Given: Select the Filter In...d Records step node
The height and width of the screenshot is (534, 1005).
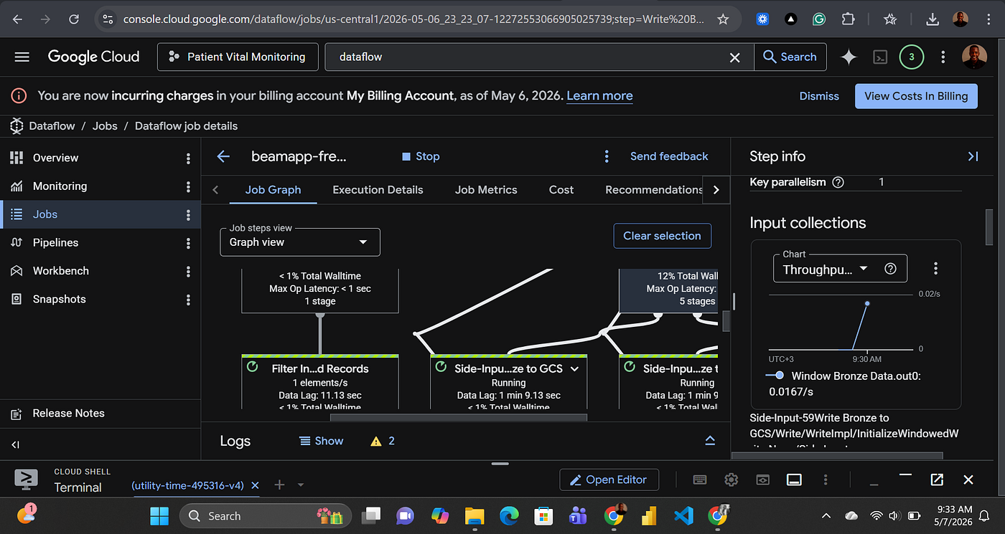Looking at the screenshot, I should coord(320,383).
